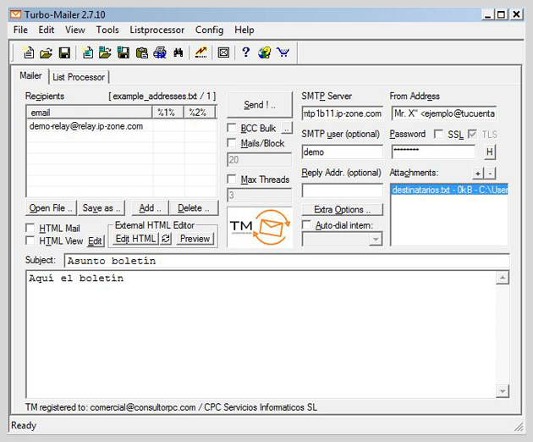Viewport: 533px width, 442px height.
Task: Open the View menu
Action: pyautogui.click(x=75, y=30)
